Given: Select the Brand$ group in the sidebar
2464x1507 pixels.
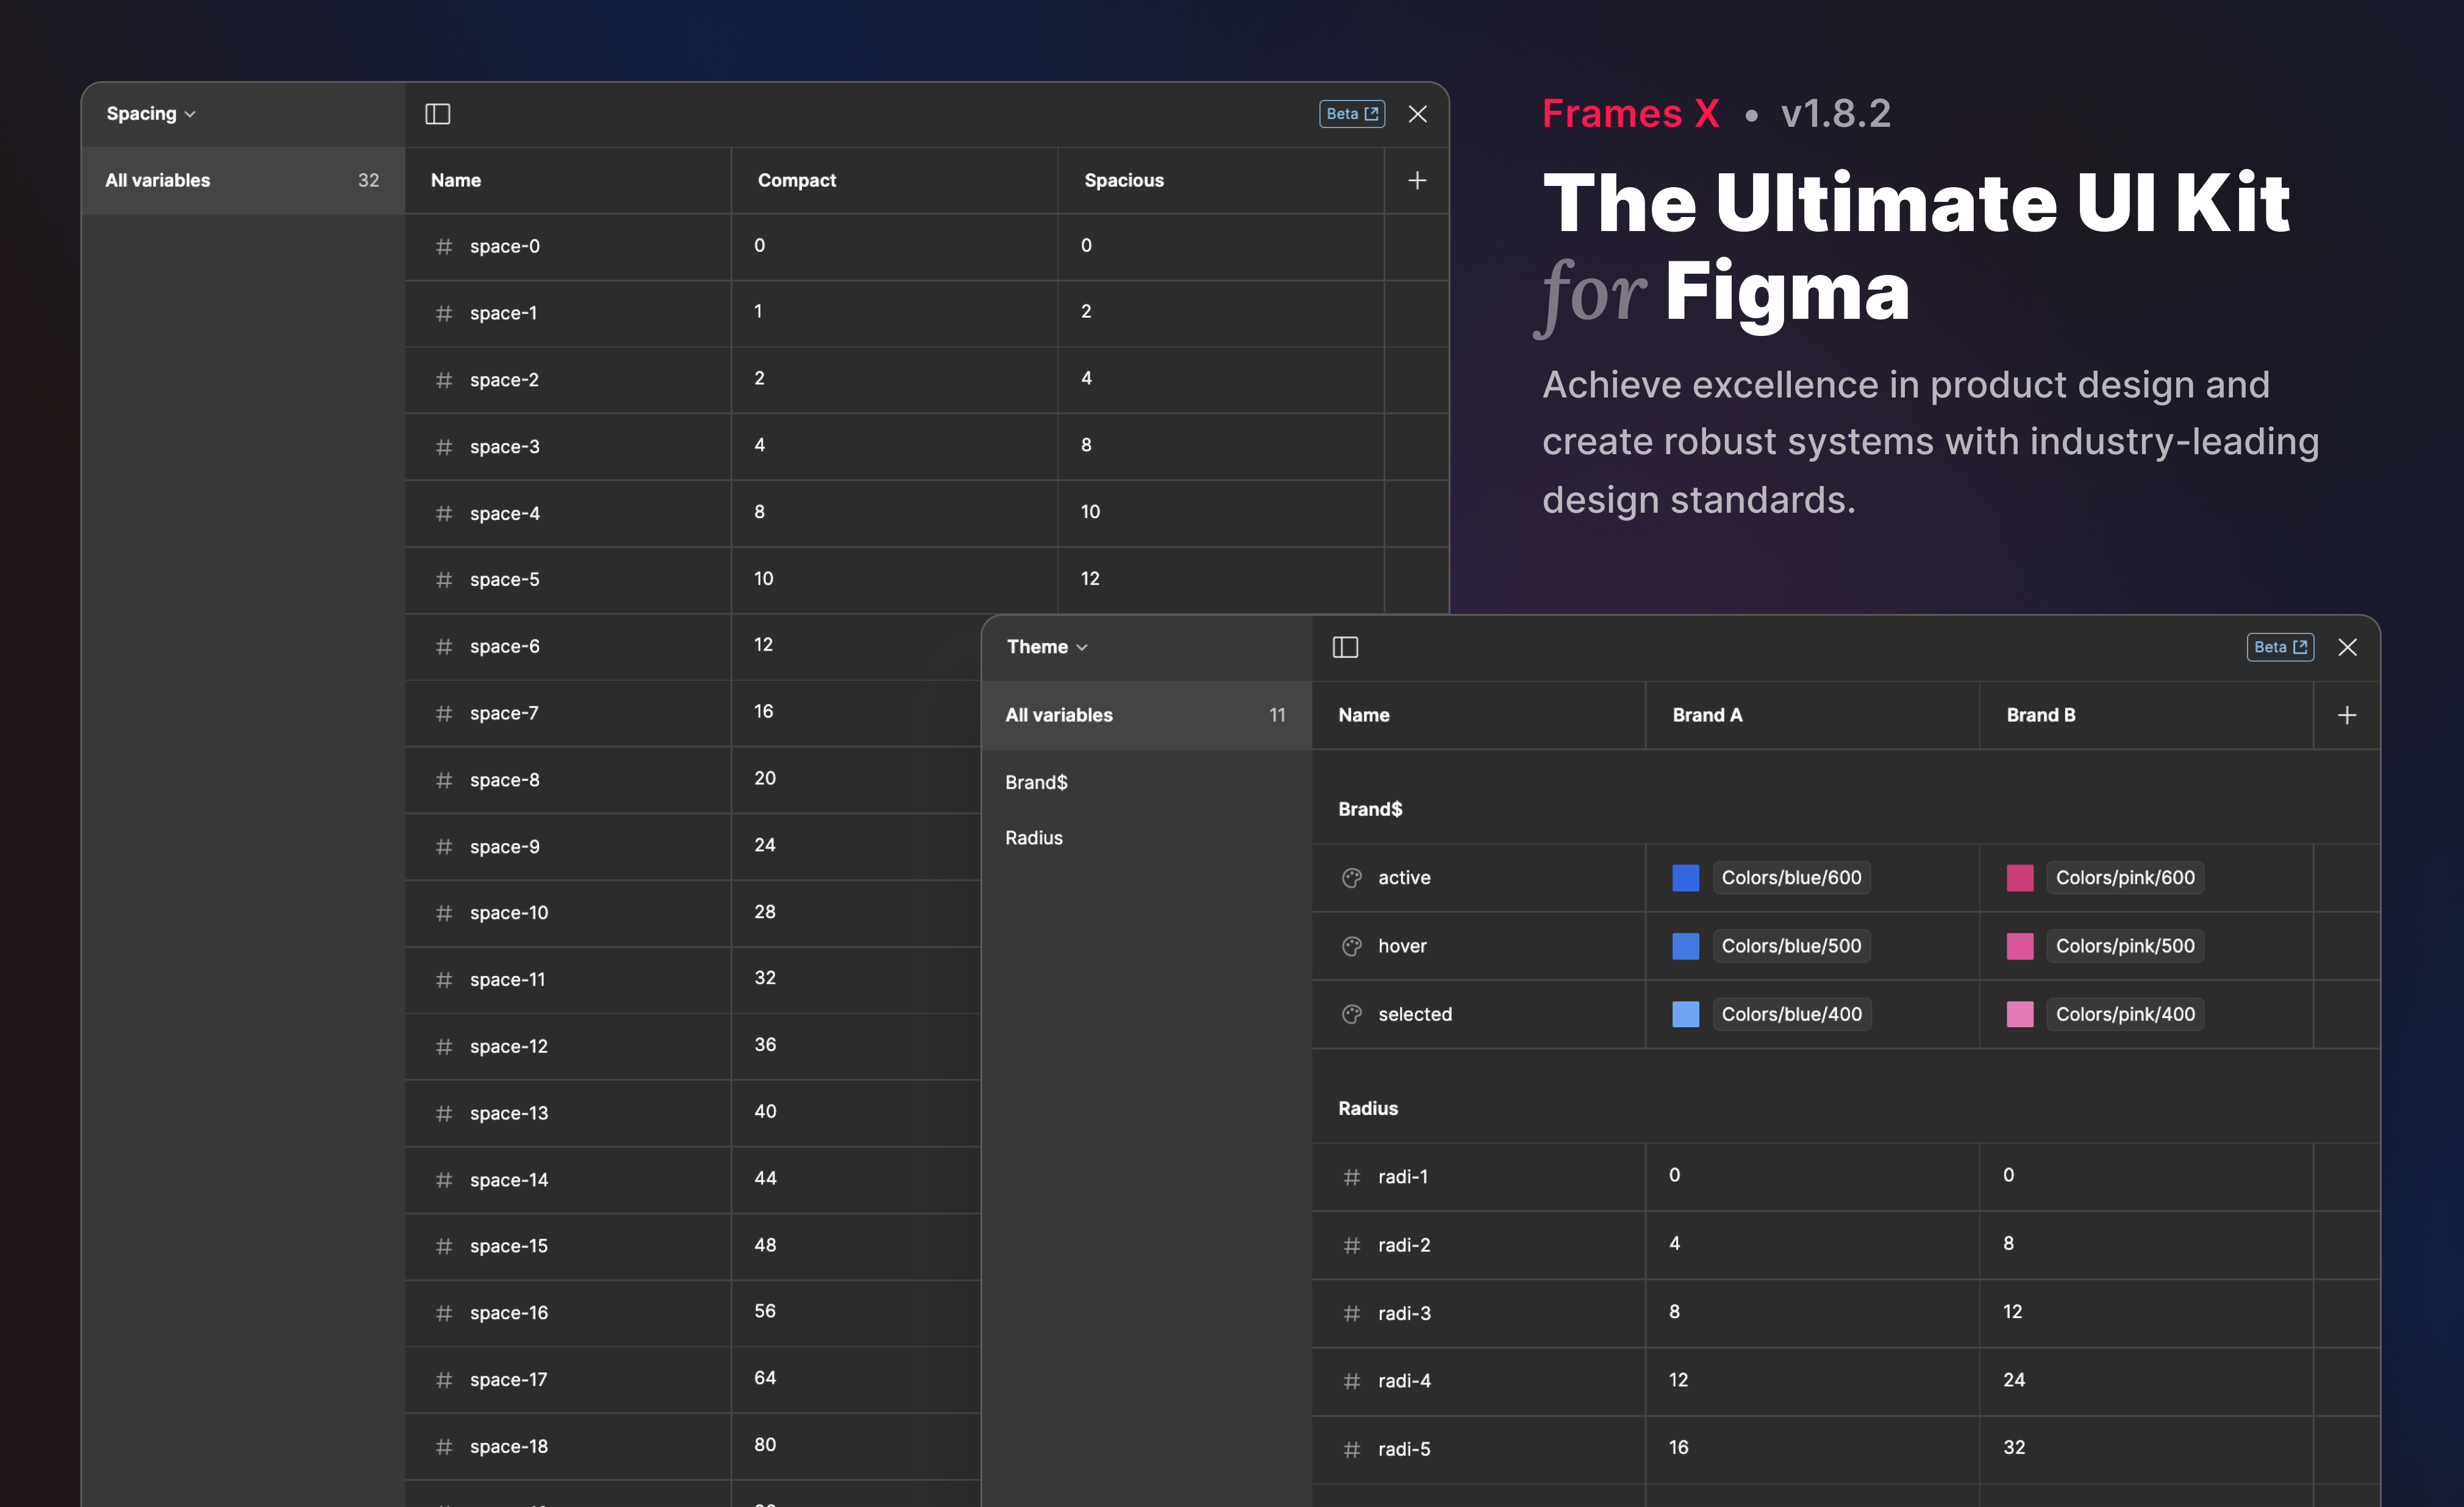Looking at the screenshot, I should [x=1036, y=782].
